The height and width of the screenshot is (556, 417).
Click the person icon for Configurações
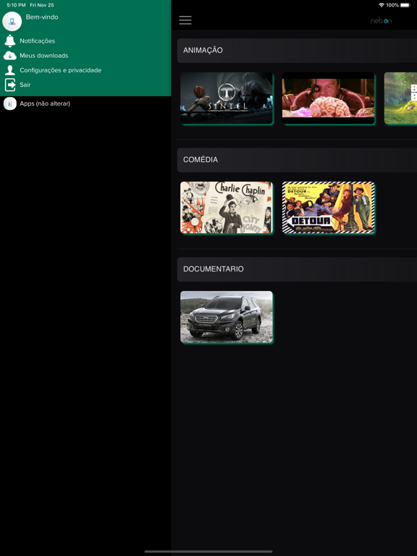click(10, 69)
